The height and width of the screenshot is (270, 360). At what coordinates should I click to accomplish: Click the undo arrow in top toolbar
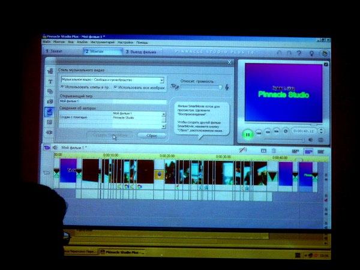[279, 53]
